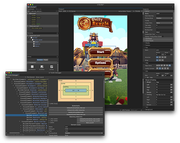Click the UI Builder Inspector vertical scrollbar
The height and width of the screenshot is (143, 180).
click(x=174, y=56)
